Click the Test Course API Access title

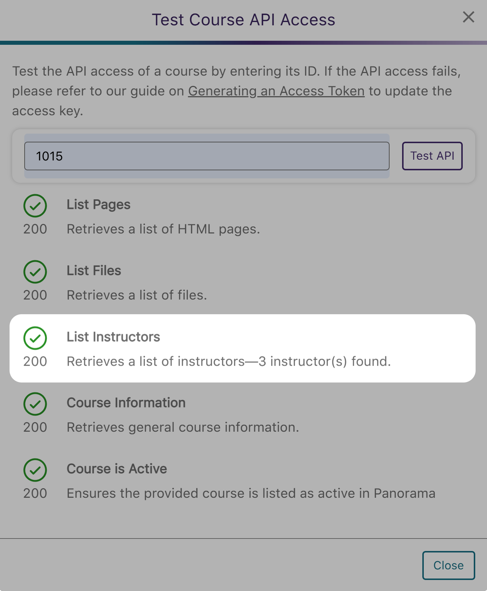click(243, 20)
